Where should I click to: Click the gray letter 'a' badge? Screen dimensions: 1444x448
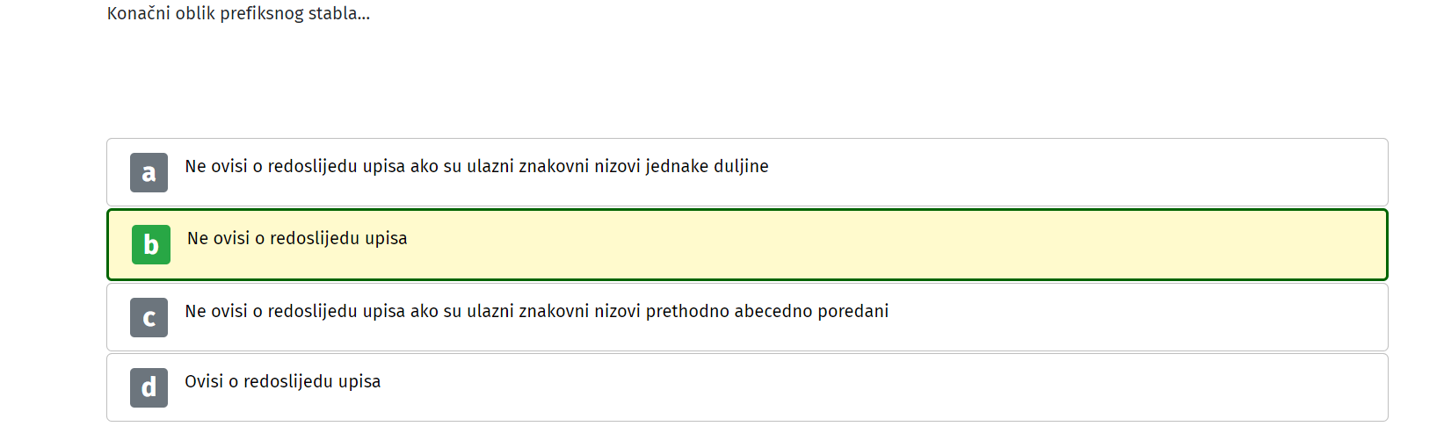coord(149,172)
